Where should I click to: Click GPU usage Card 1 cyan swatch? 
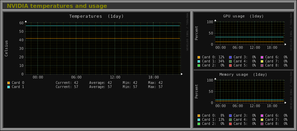pos(199,61)
